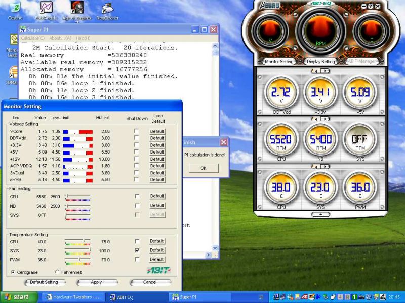
Task: Click the large central RPM dial in uGuru
Action: (320, 31)
